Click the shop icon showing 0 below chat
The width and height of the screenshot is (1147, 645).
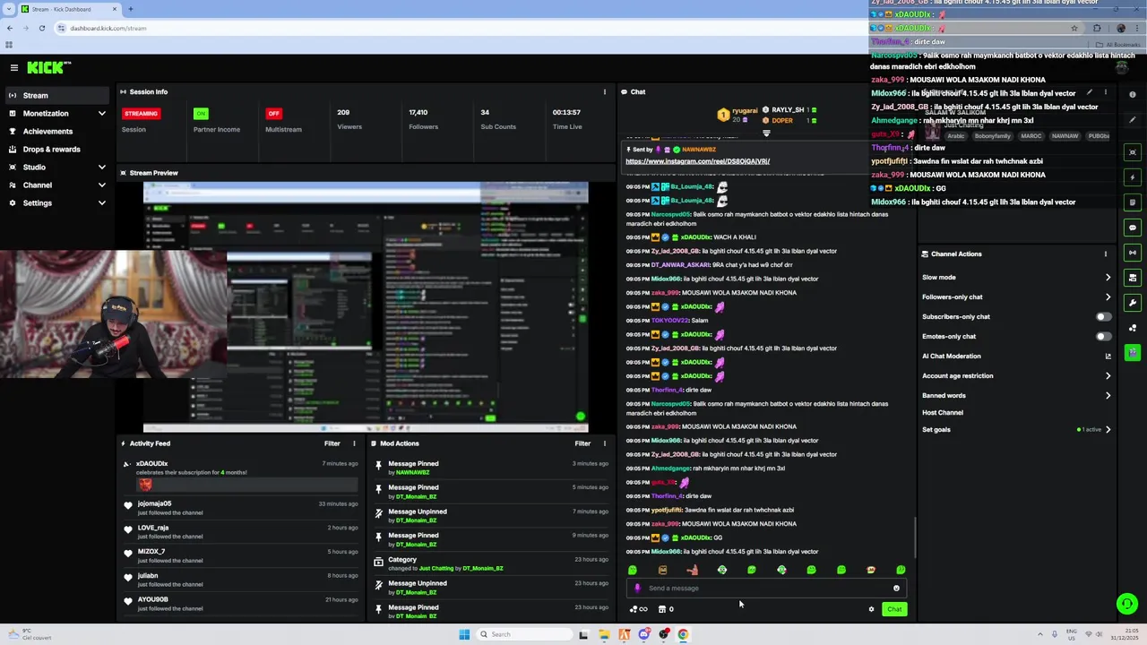point(666,609)
